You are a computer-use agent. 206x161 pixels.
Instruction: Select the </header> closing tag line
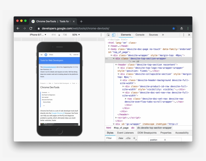tap(123, 114)
